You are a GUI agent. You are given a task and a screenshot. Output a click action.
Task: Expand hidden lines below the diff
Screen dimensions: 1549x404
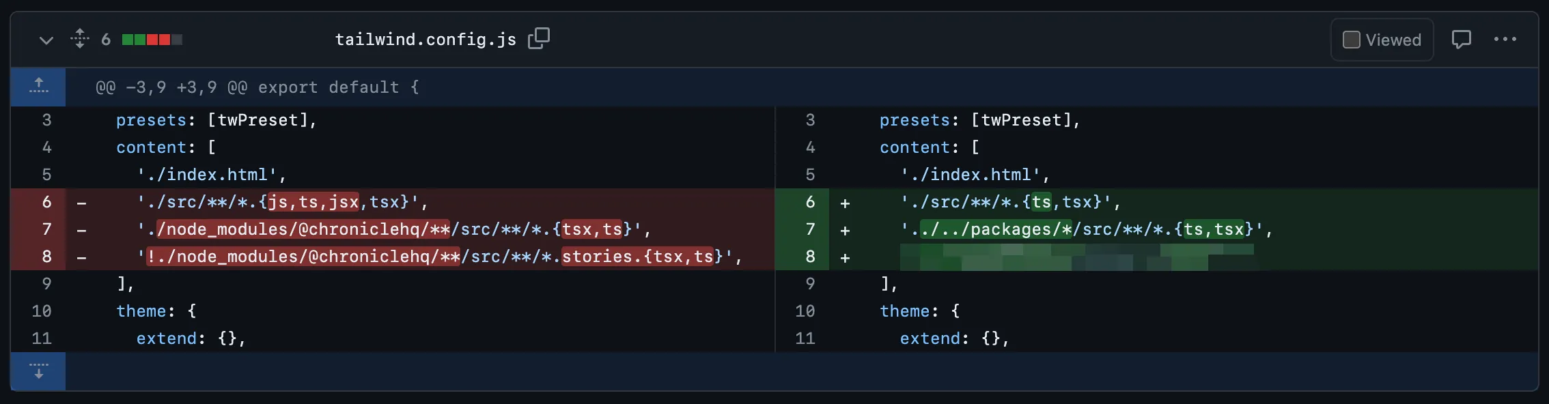click(39, 371)
